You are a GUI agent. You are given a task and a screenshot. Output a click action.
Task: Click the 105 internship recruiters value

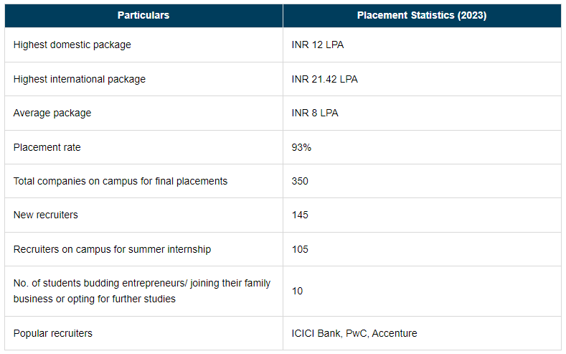(300, 249)
